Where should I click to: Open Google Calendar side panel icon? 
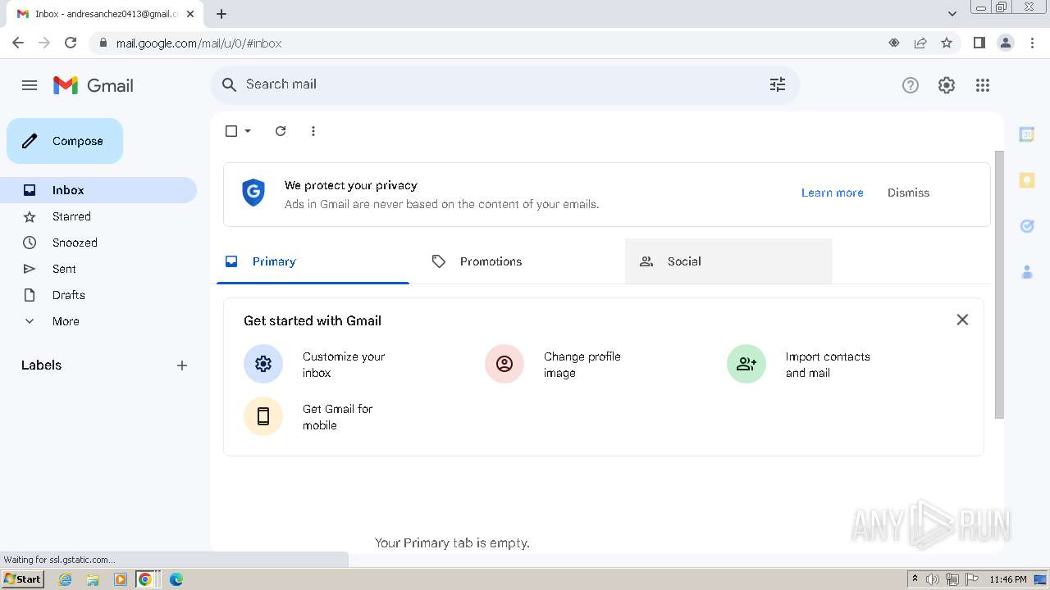point(1027,134)
